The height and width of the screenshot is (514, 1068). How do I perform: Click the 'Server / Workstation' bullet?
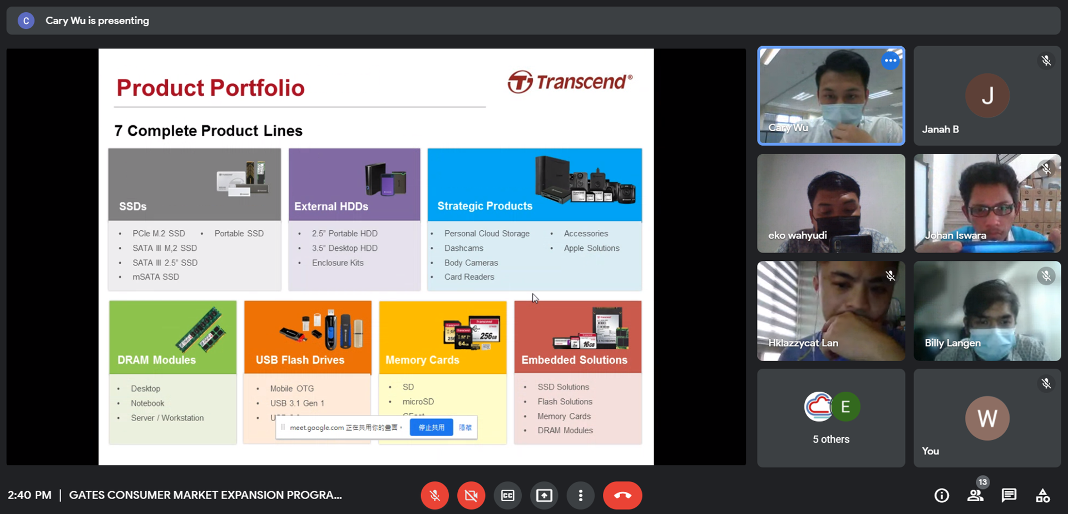click(x=167, y=418)
